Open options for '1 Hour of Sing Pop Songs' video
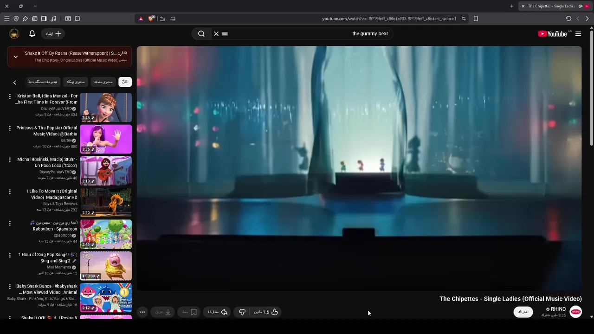The image size is (594, 334). 10,255
